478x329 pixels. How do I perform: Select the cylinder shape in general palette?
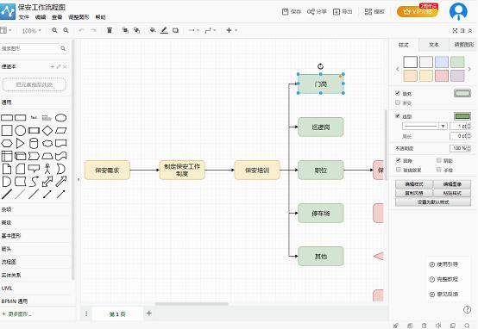34,143
